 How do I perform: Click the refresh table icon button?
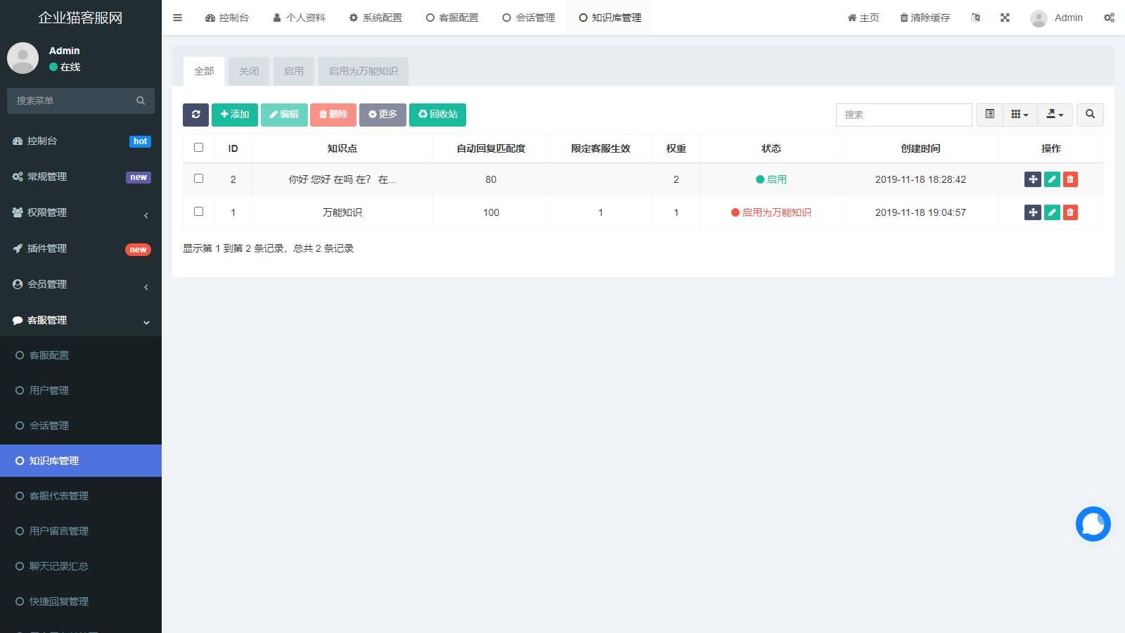[195, 115]
